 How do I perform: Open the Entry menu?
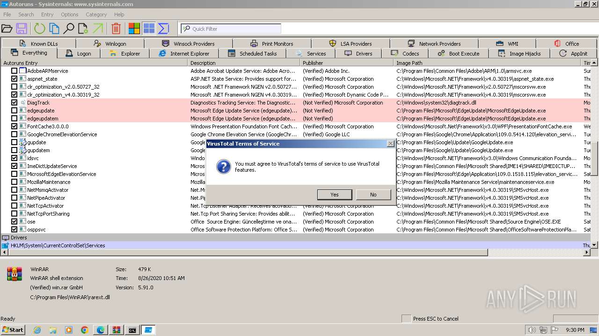47,14
